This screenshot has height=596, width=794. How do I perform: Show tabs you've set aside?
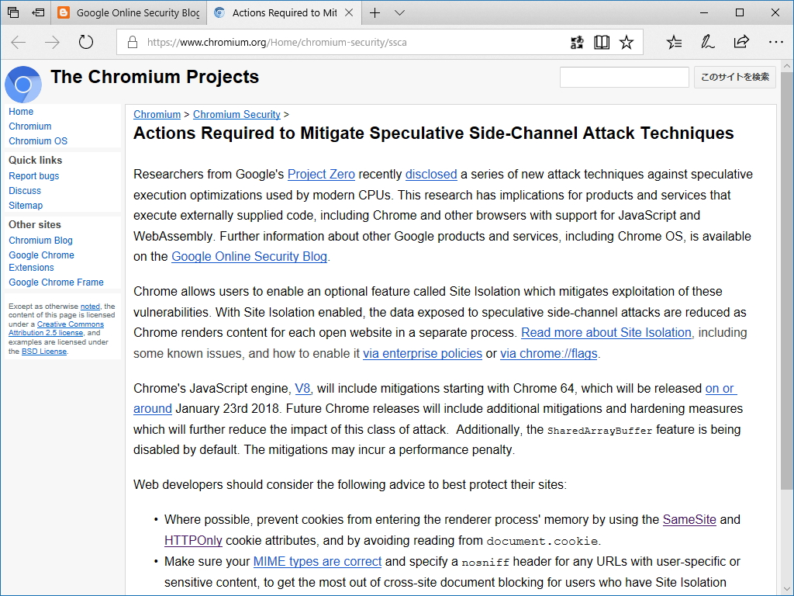[x=12, y=12]
